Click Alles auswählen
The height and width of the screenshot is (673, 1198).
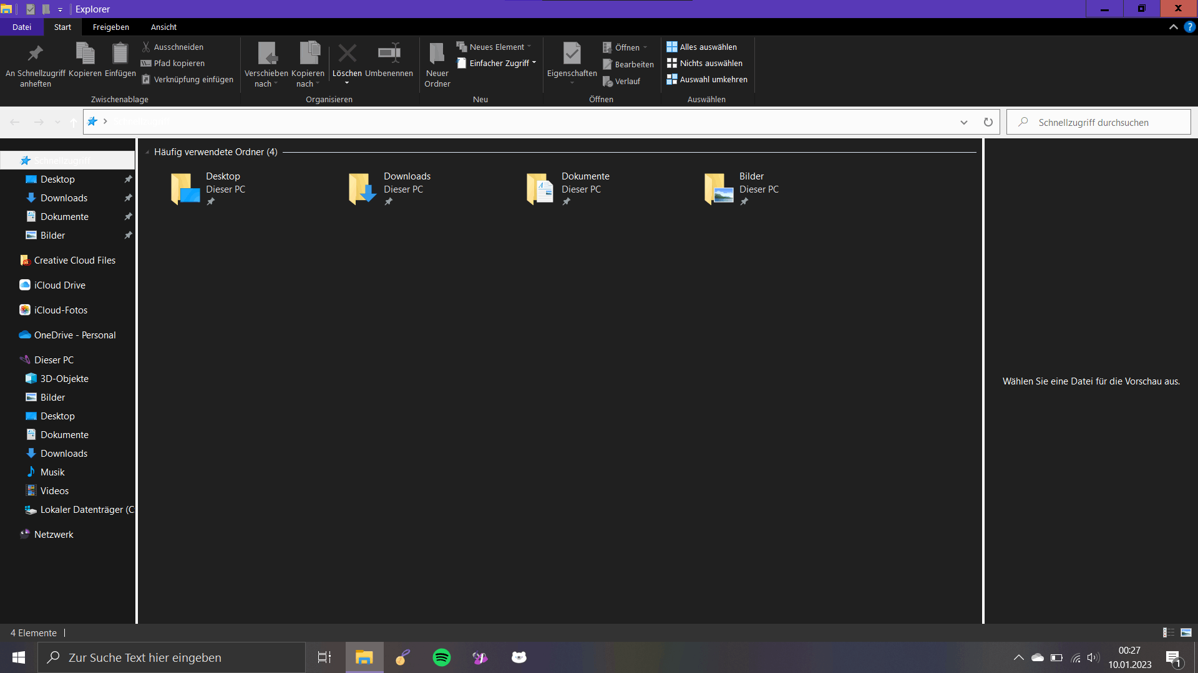(x=702, y=47)
